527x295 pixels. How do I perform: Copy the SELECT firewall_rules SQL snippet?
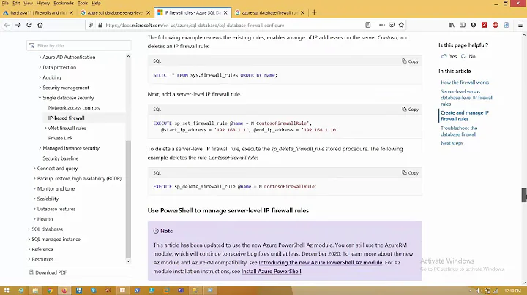[411, 61]
